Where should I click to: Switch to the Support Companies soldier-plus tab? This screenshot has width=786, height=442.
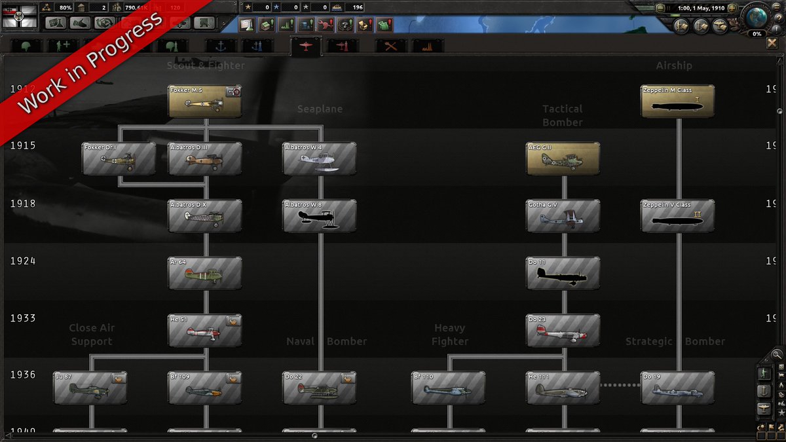click(x=63, y=46)
